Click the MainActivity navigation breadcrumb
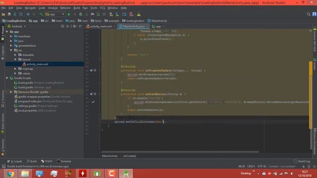 [158, 21]
